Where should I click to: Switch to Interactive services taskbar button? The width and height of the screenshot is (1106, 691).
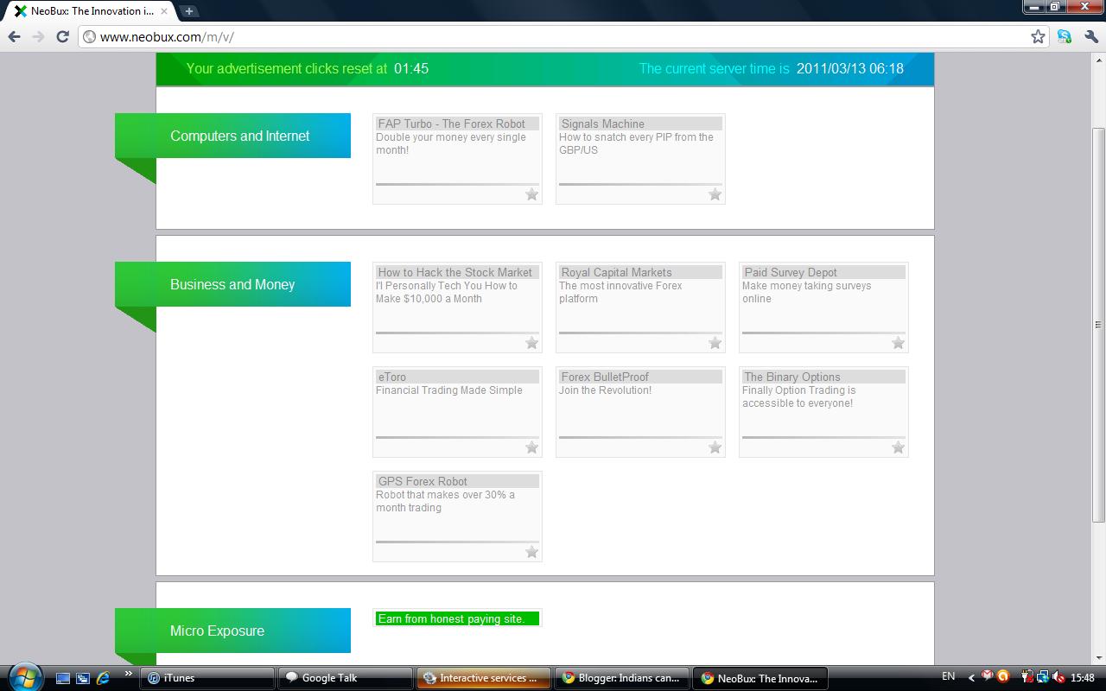point(483,678)
